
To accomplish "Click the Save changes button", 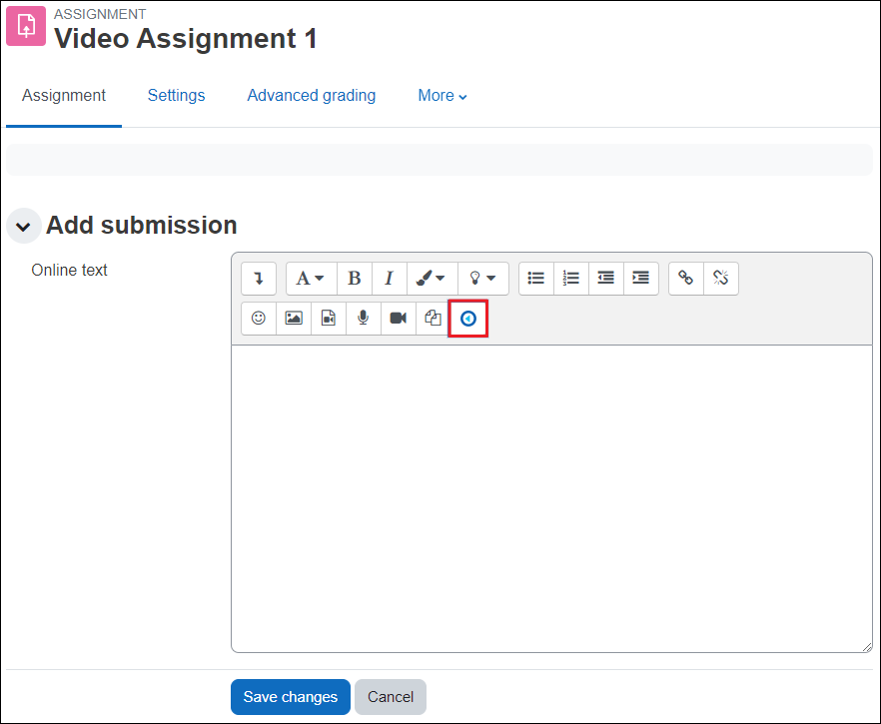I will click(x=290, y=697).
